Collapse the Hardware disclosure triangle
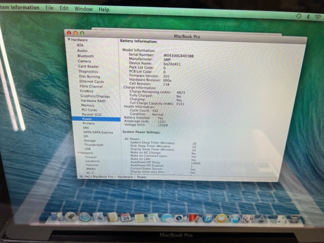The height and width of the screenshot is (243, 324). click(x=69, y=39)
